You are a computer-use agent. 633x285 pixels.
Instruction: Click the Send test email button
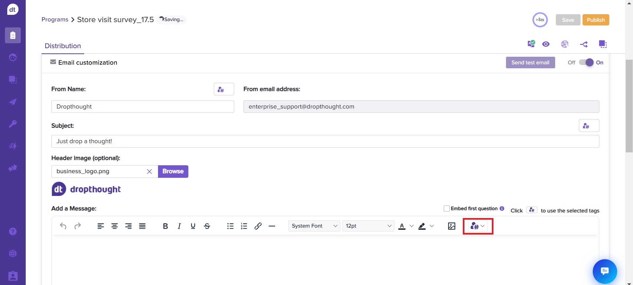pos(530,62)
